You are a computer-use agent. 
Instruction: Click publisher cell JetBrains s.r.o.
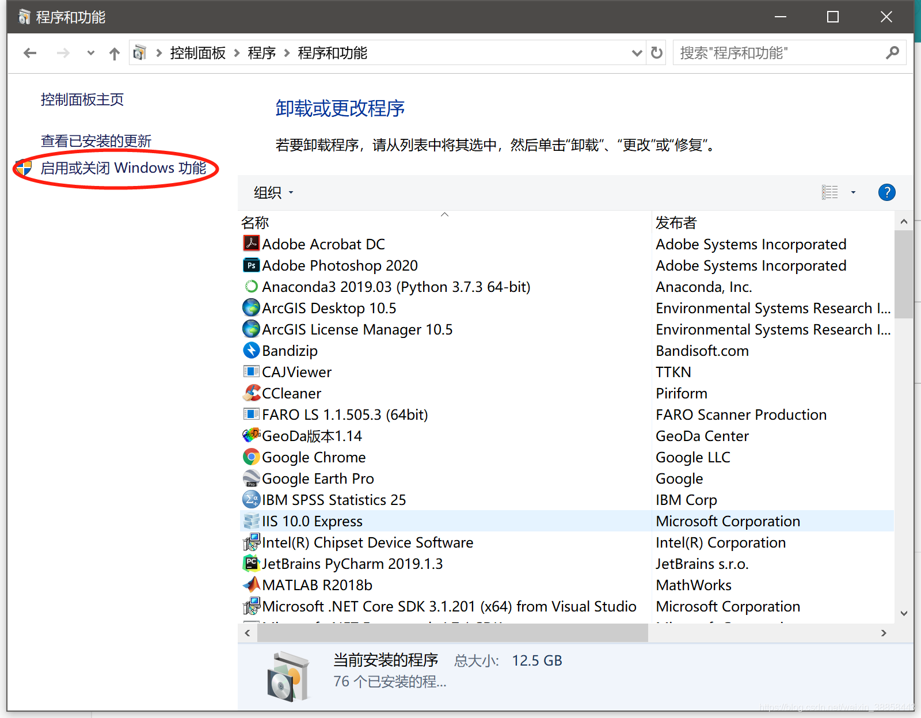[702, 564]
